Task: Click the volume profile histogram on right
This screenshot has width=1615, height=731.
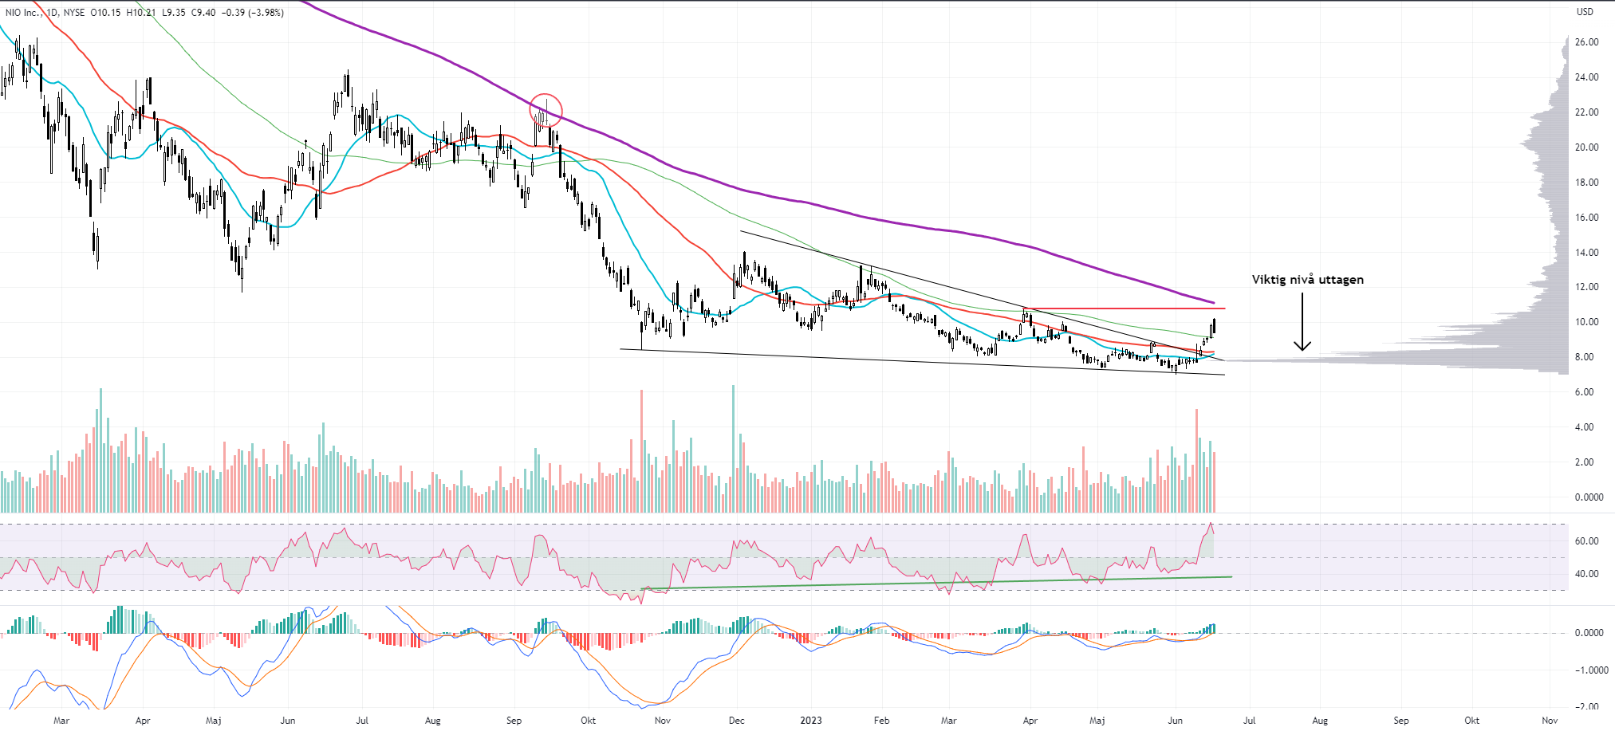Action: [x=1515, y=335]
